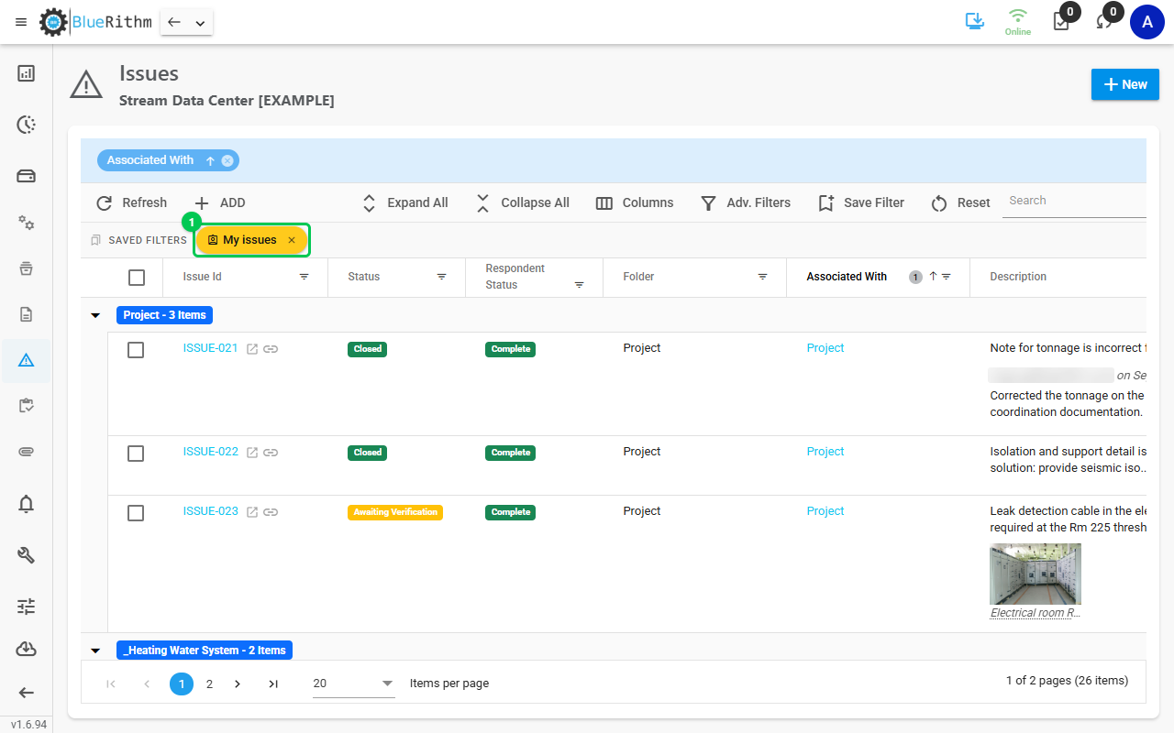Screen dimensions: 1174x733
Task: Click the Refresh button
Action: (132, 203)
